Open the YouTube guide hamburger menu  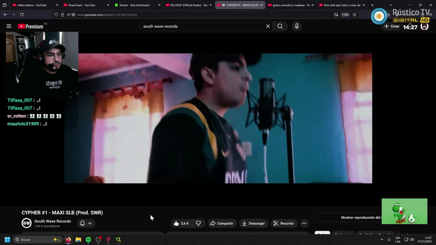pyautogui.click(x=9, y=26)
